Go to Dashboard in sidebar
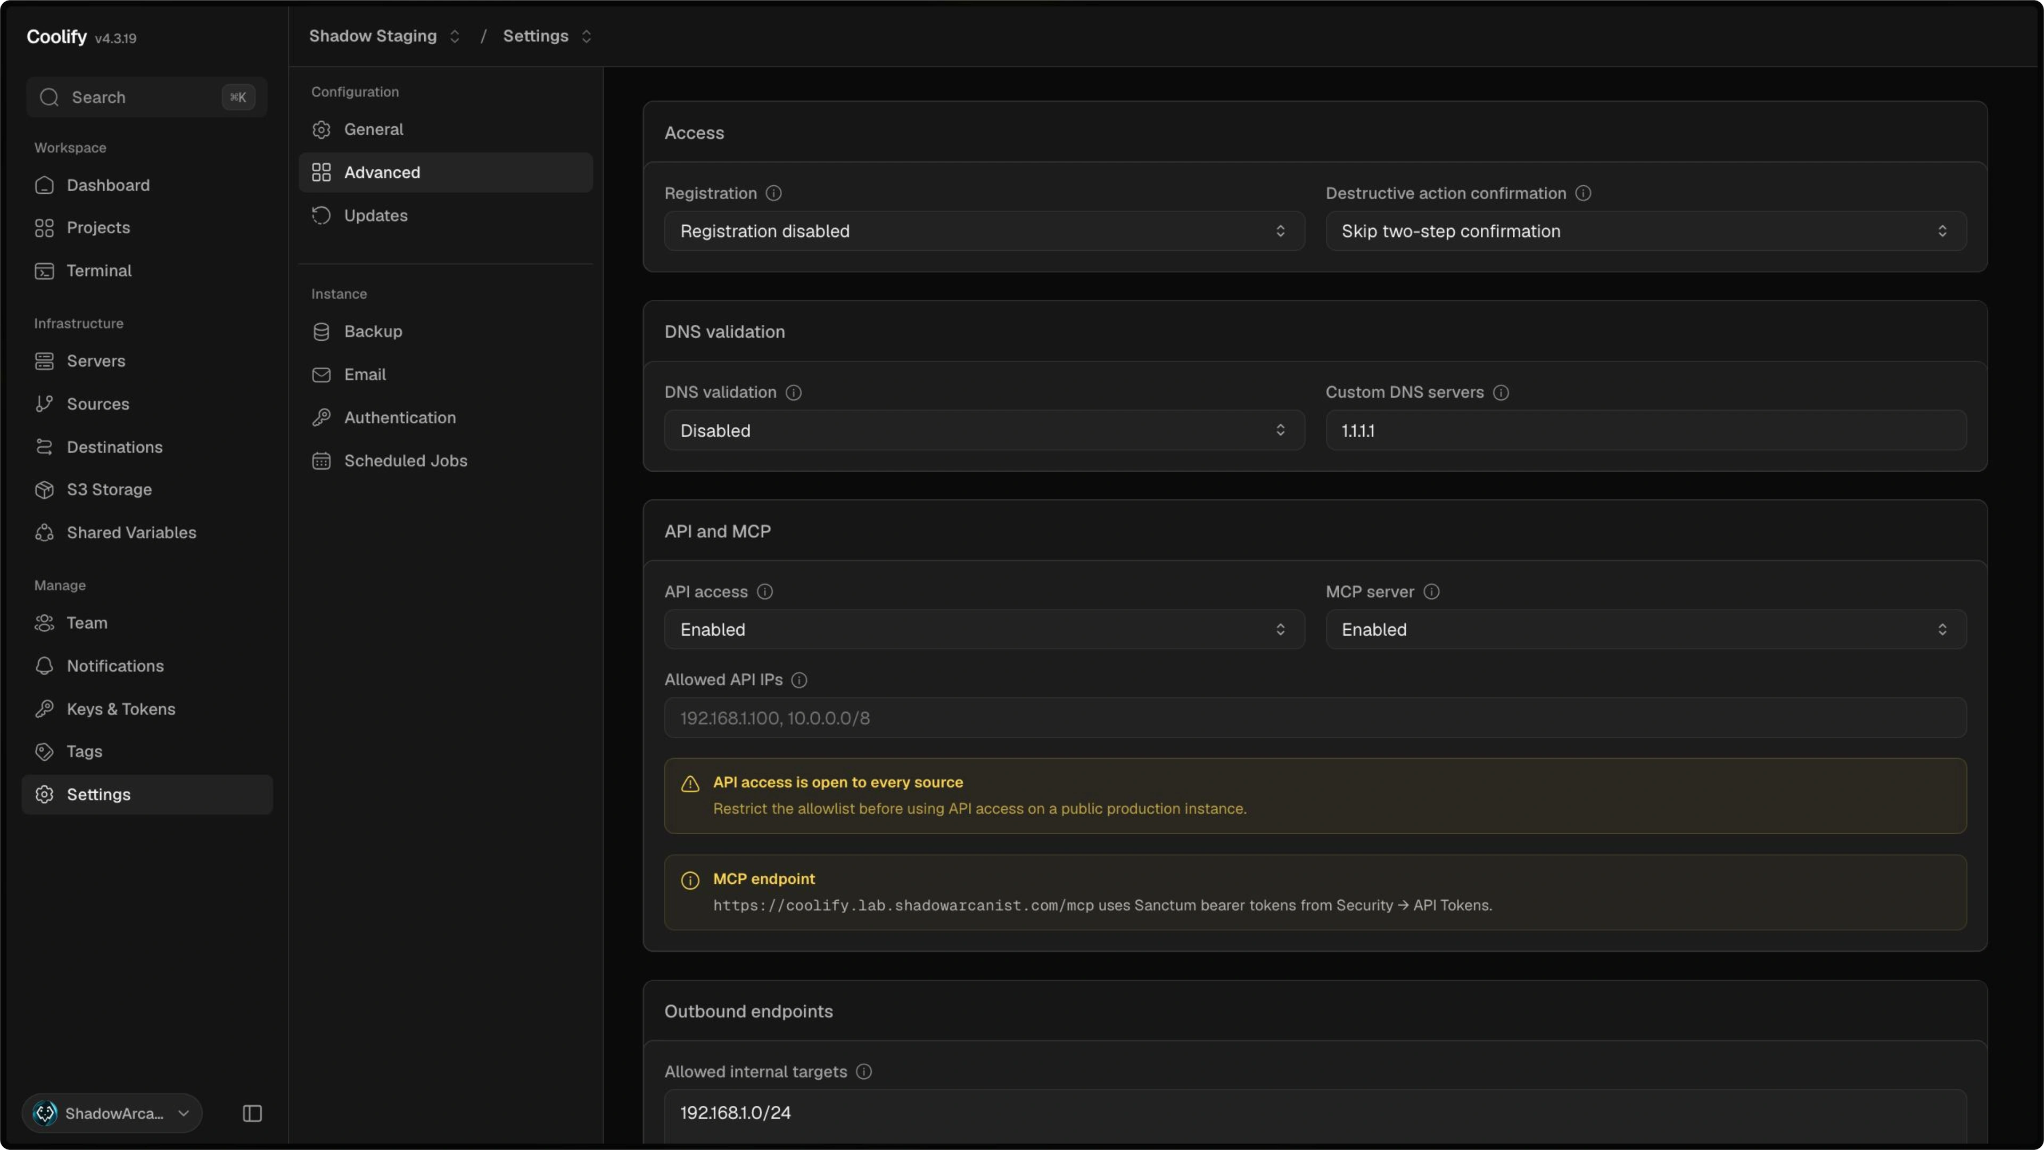This screenshot has width=2044, height=1150. 147,185
